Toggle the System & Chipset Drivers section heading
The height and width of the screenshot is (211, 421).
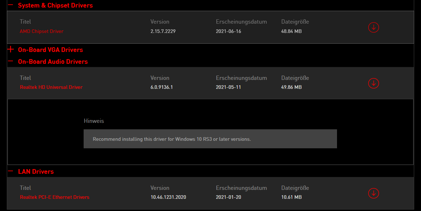click(x=55, y=5)
